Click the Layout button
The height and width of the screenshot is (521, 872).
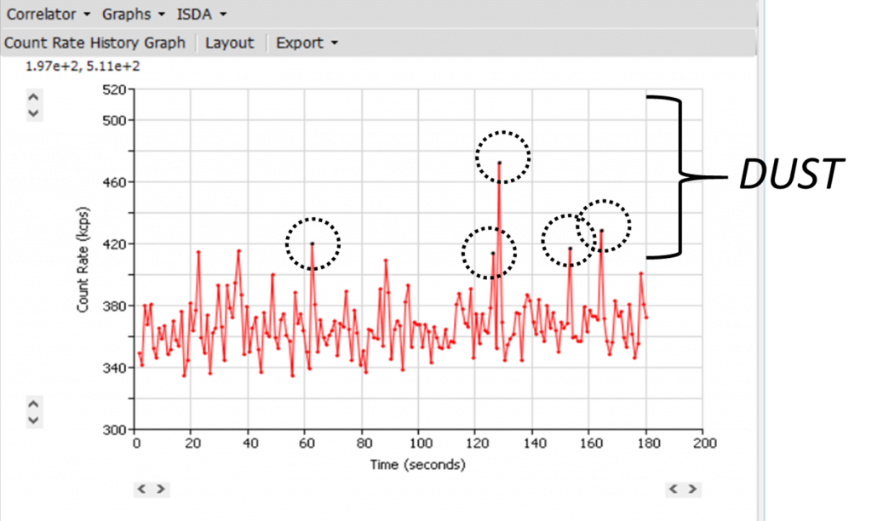point(229,43)
